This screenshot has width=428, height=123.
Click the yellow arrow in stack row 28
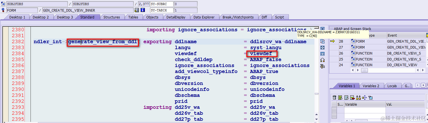point(332,41)
